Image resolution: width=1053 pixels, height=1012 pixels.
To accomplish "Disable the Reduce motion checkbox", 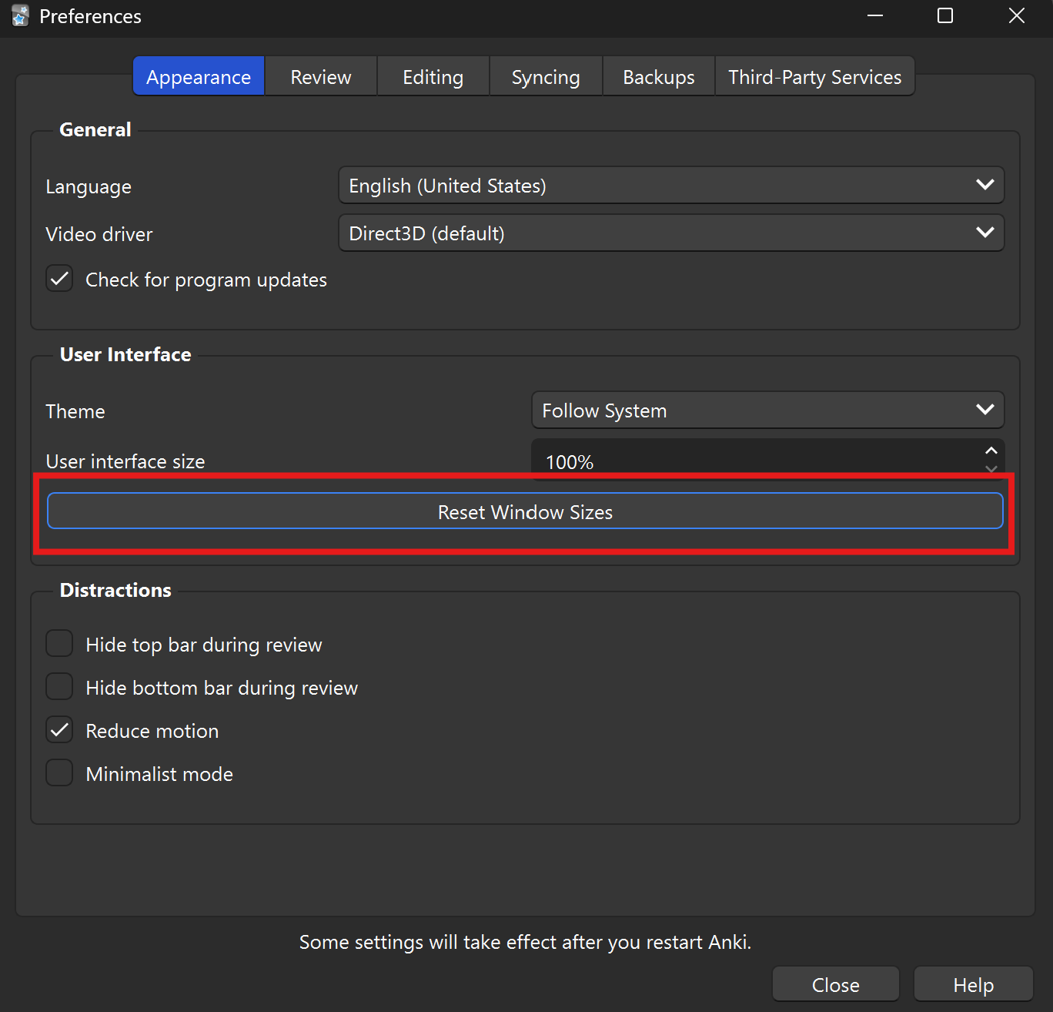I will point(60,730).
